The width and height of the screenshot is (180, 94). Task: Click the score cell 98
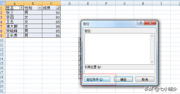tap(51, 26)
